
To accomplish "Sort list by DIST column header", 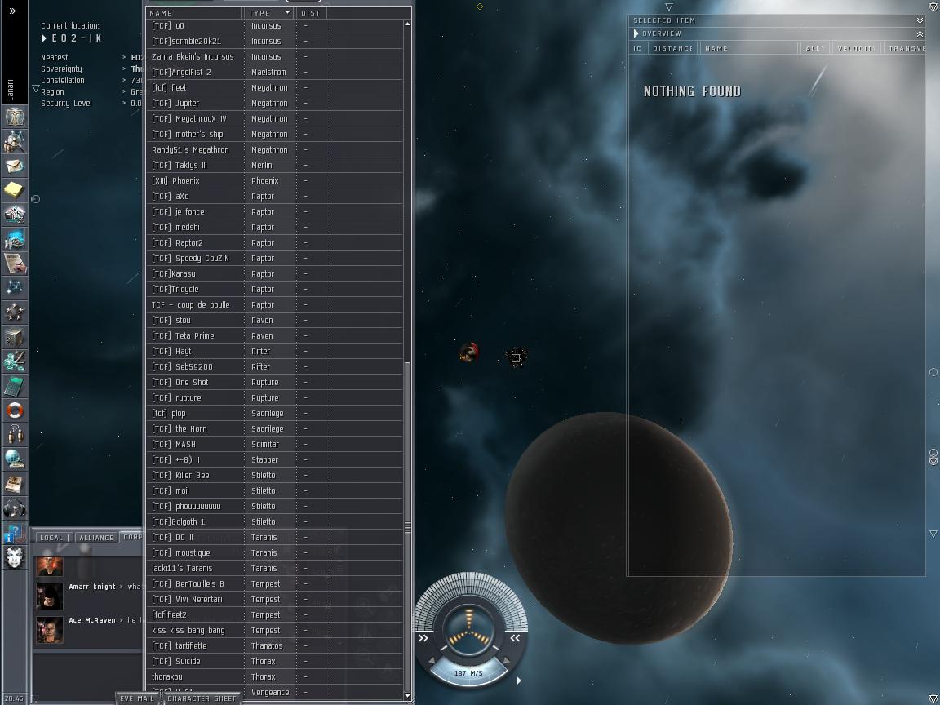I will [312, 12].
